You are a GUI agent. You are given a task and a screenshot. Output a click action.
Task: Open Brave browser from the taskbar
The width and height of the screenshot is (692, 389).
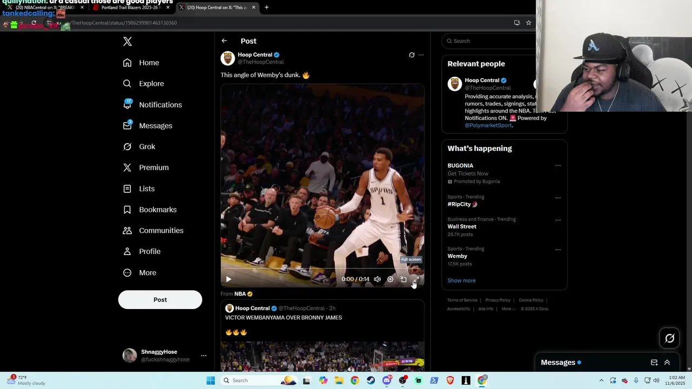pyautogui.click(x=450, y=380)
